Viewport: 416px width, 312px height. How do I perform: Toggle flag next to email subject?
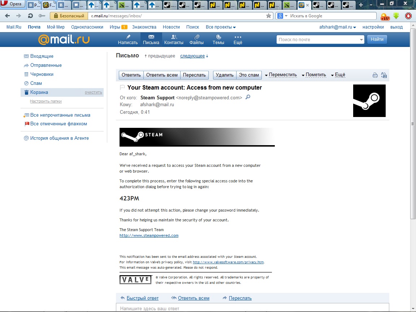122,87
